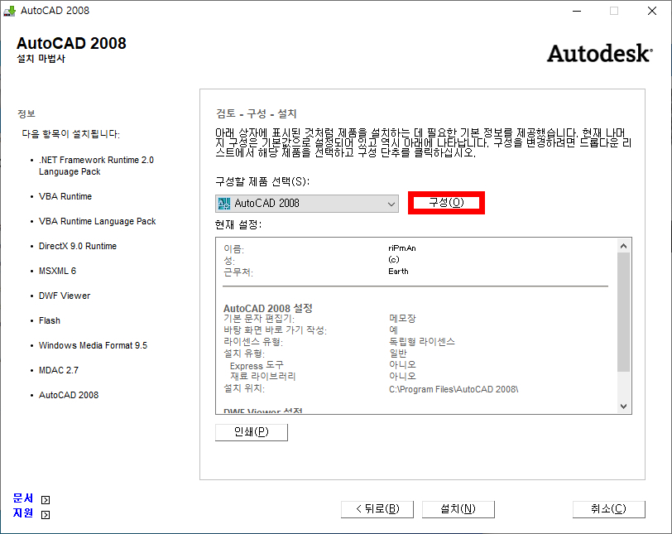Viewport: 672px width, 534px height.
Task: Click the scroll up arrow in settings list
Action: (x=623, y=246)
